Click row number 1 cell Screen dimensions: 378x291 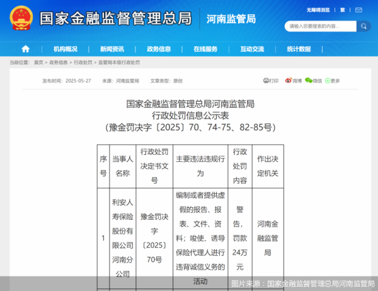pos(103,238)
